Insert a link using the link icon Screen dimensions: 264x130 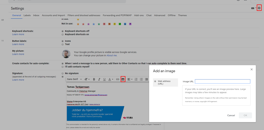pyautogui.click(x=117, y=79)
